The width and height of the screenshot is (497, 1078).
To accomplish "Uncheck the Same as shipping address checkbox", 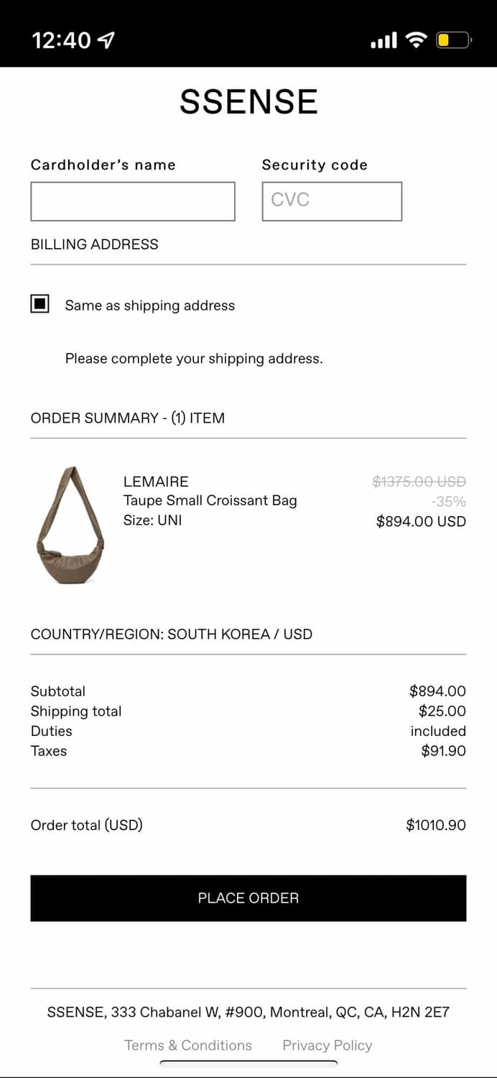I will (x=40, y=304).
